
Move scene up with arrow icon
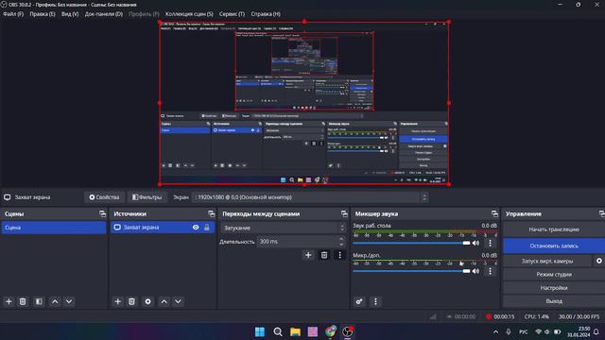(55, 301)
